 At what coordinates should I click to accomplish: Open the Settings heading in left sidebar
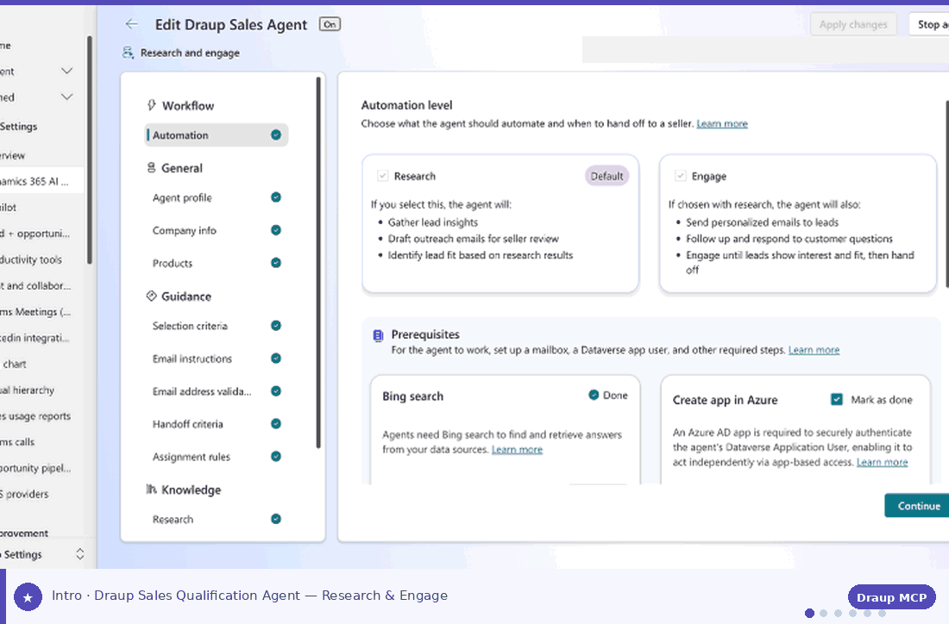[x=19, y=126]
